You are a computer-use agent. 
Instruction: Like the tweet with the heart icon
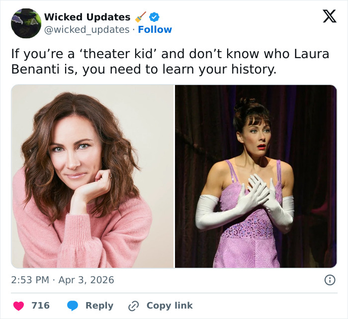(x=18, y=306)
